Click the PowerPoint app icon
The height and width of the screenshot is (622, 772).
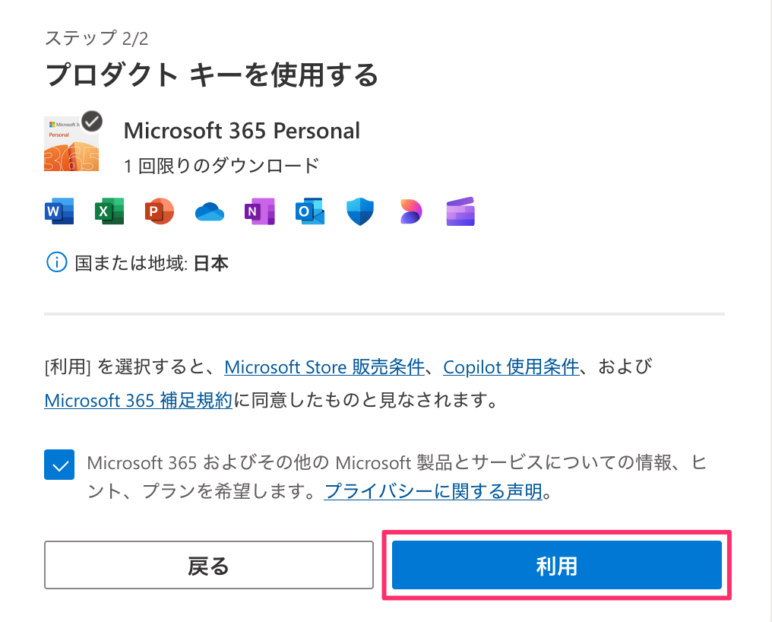click(x=160, y=211)
